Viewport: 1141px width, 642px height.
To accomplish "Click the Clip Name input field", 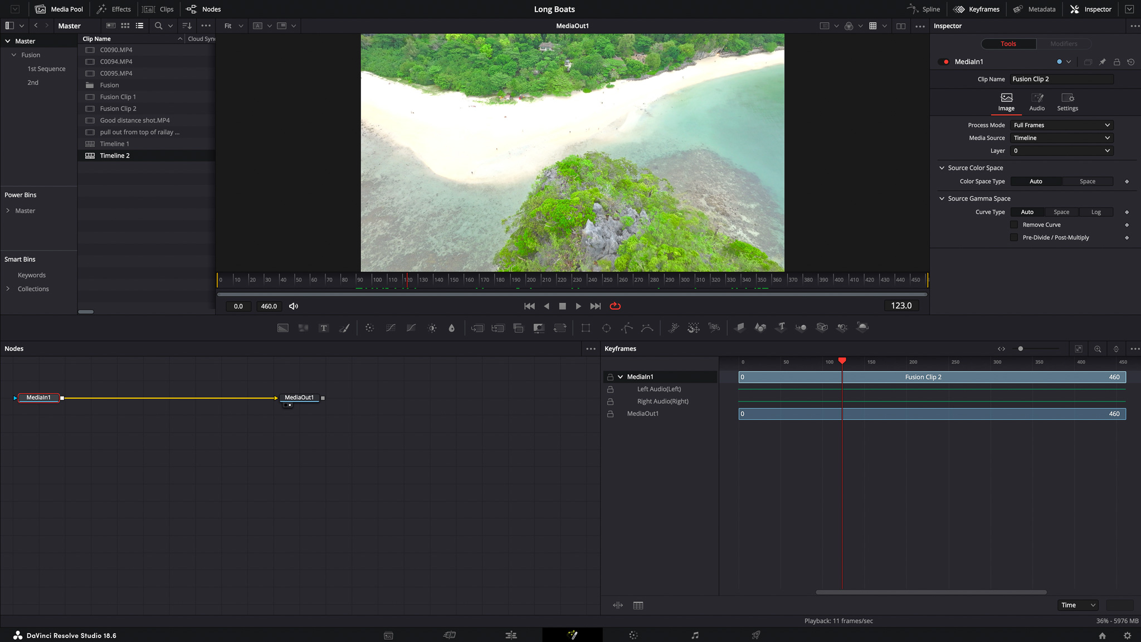I will [1061, 79].
